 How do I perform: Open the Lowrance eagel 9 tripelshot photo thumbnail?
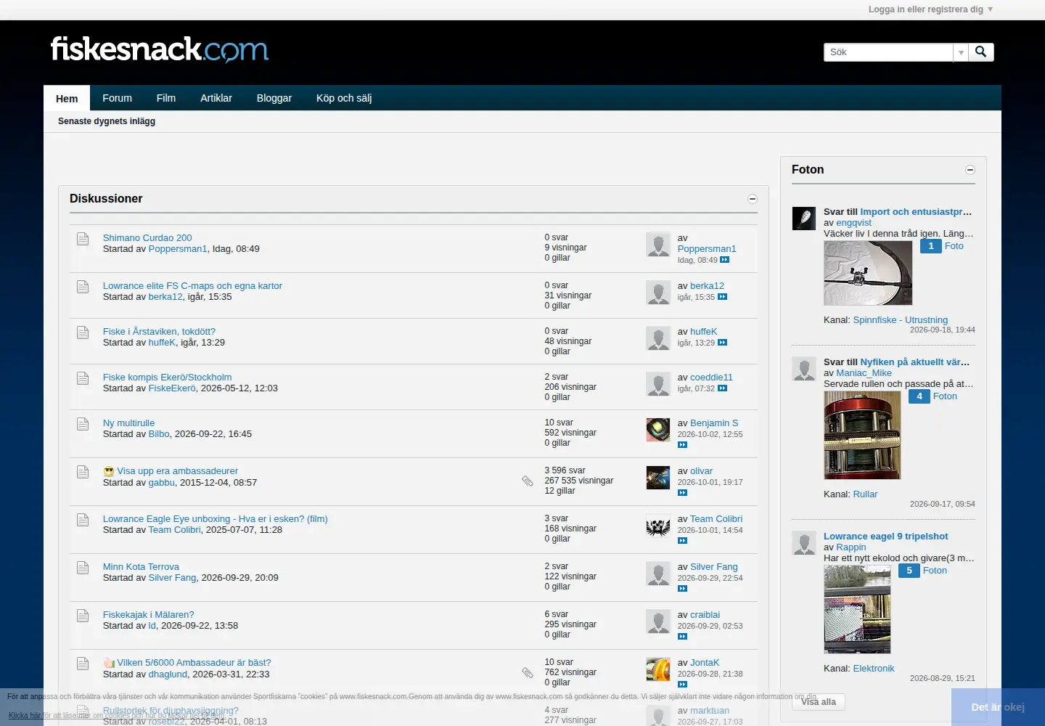point(857,609)
